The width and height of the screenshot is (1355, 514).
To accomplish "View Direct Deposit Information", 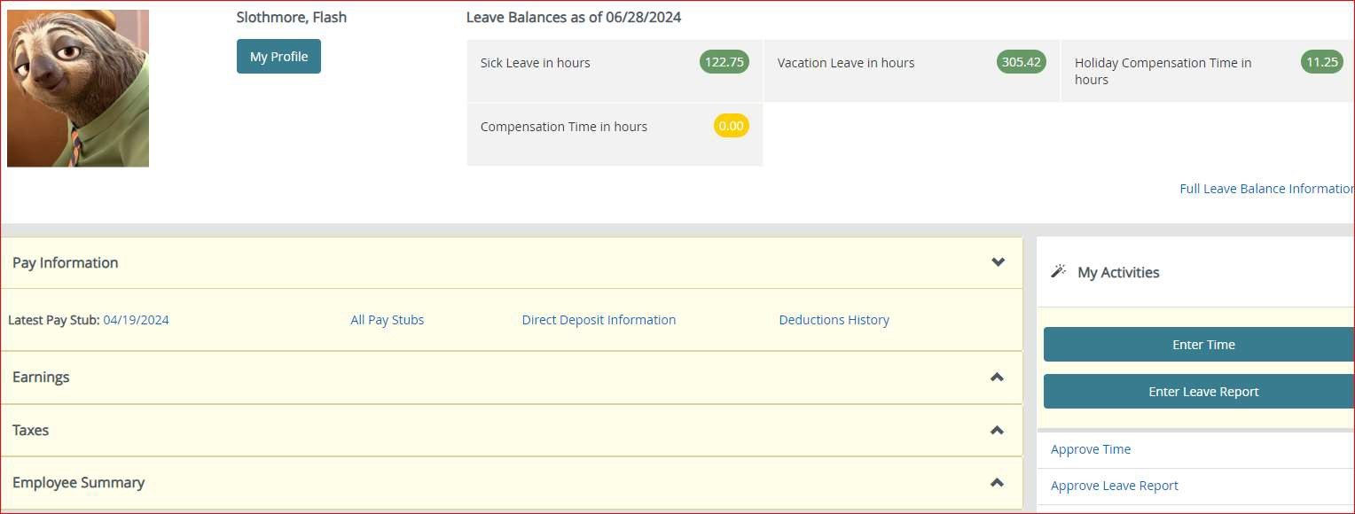I will [599, 319].
